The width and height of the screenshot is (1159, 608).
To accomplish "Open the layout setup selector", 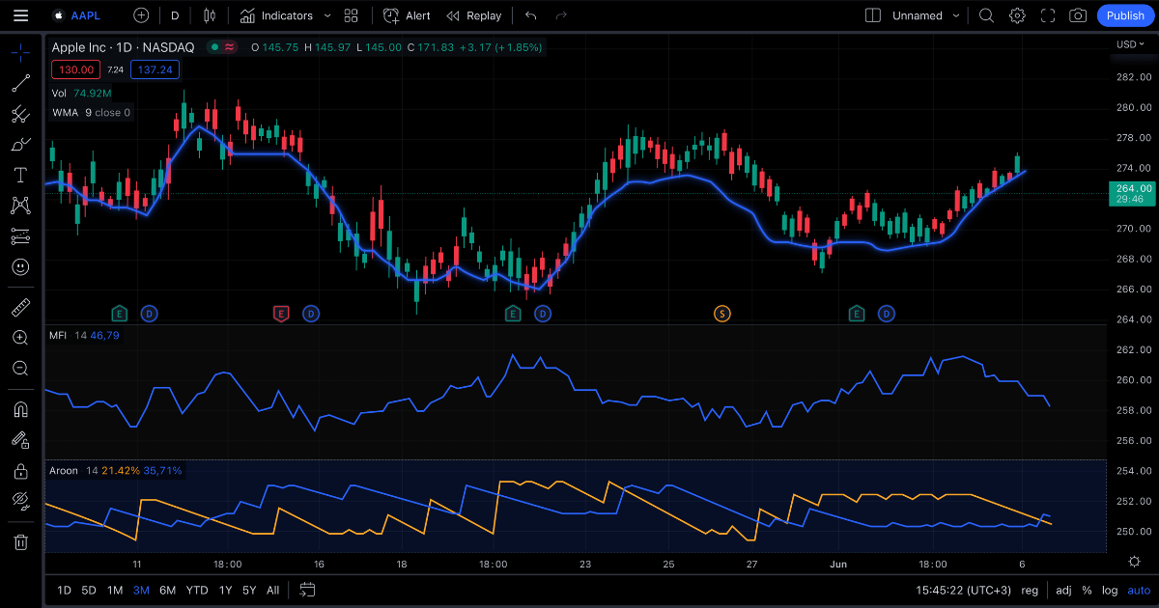I will click(x=873, y=15).
